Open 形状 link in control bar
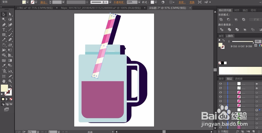The height and width of the screenshot is (133, 262). pyautogui.click(x=182, y=2)
